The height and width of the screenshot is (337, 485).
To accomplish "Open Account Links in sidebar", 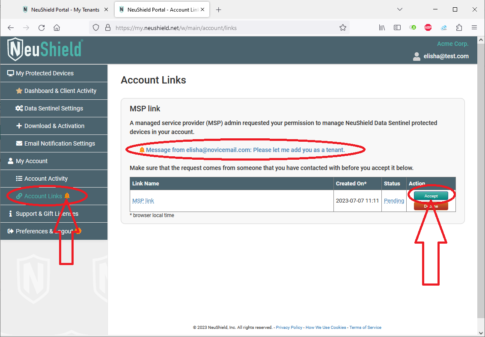I will (x=54, y=196).
